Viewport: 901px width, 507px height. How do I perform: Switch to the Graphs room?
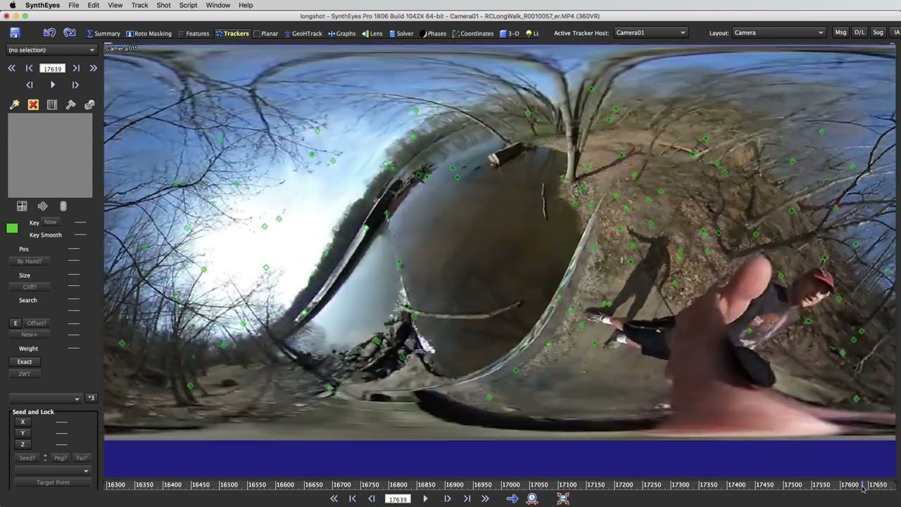[342, 33]
